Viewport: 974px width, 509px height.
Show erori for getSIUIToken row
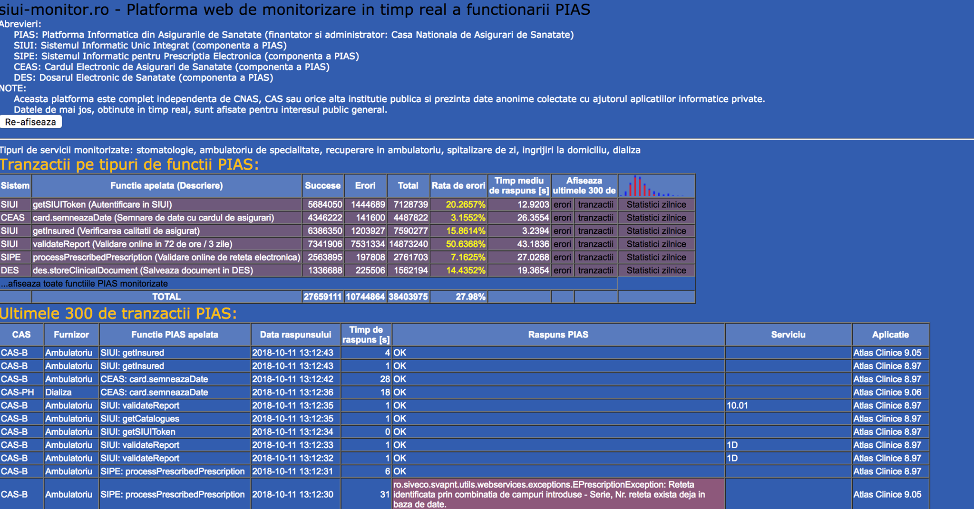562,205
